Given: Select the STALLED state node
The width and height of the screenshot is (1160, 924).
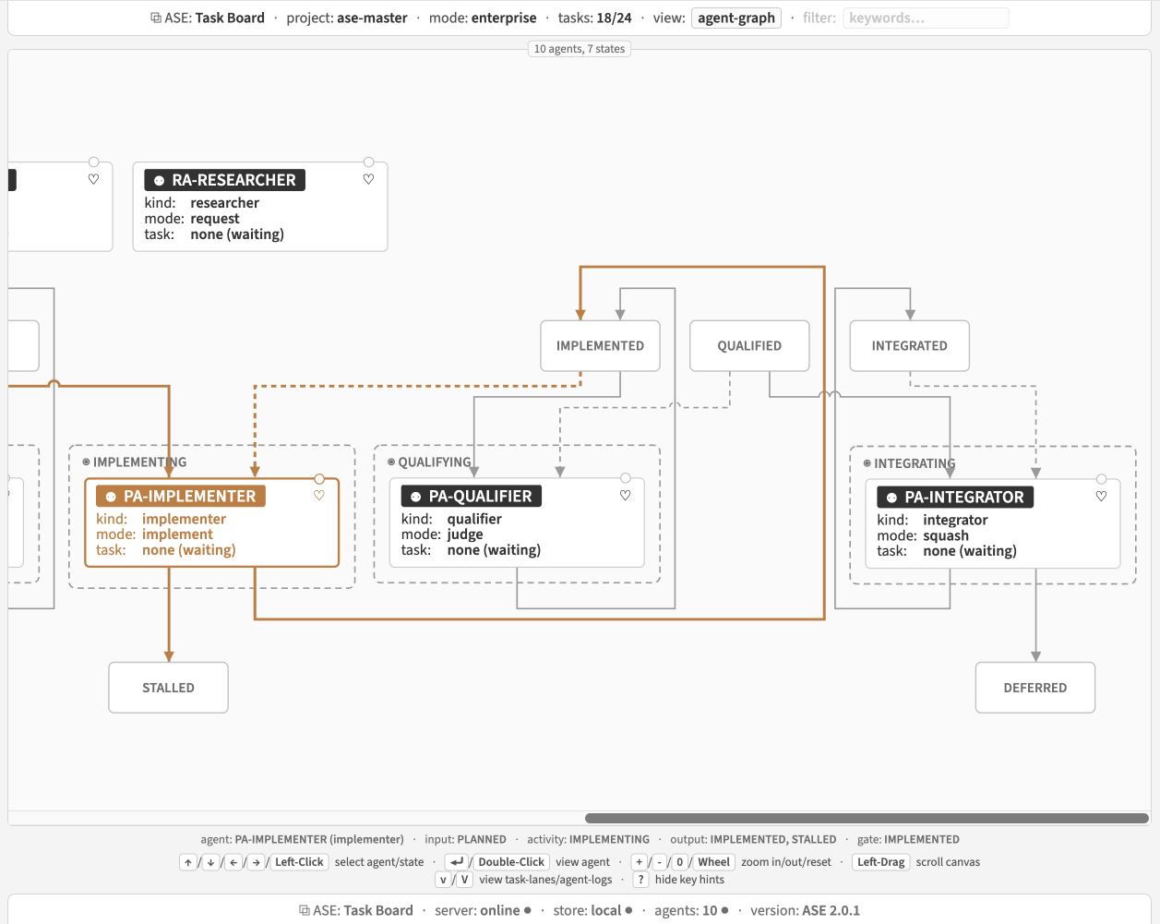Looking at the screenshot, I should [168, 688].
